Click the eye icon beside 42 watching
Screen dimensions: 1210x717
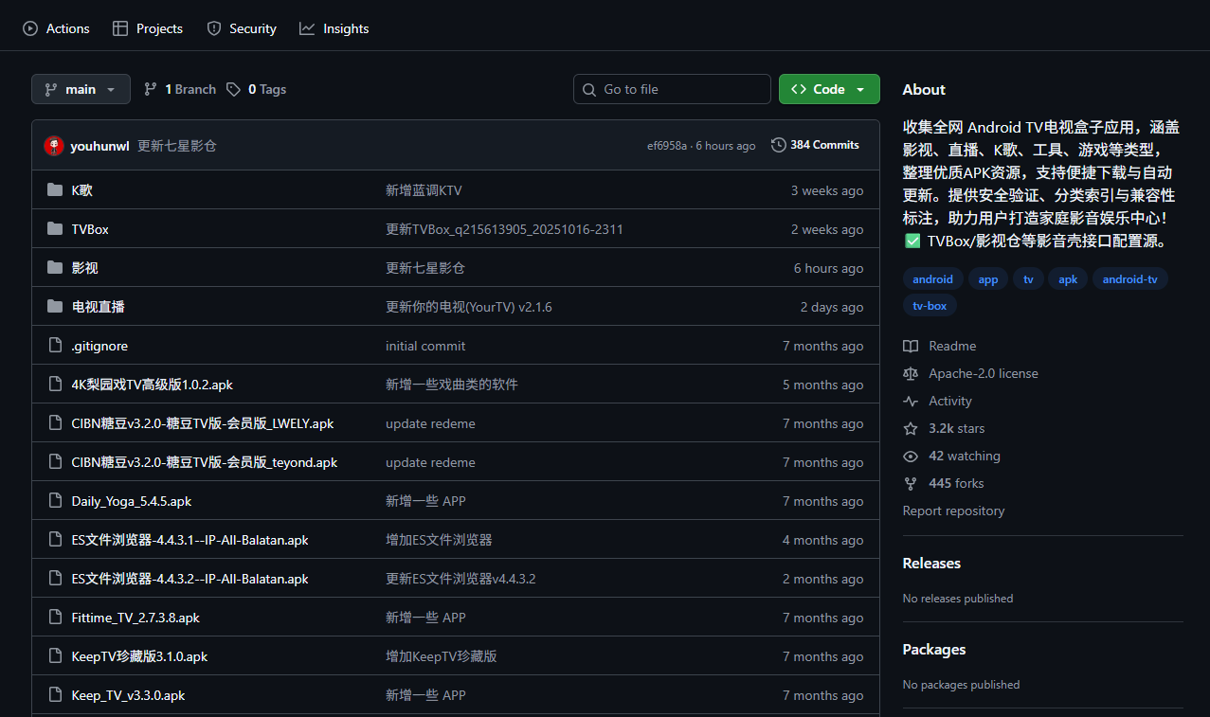910,456
